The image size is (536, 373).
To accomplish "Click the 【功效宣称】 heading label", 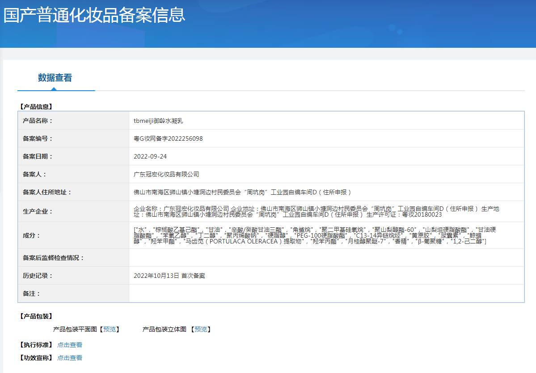I will [x=36, y=358].
